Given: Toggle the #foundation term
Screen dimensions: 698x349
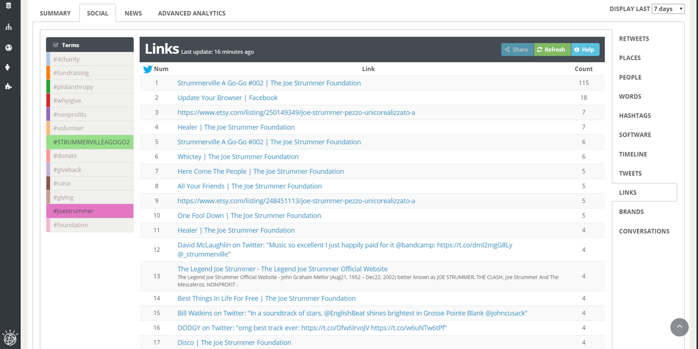Looking at the screenshot, I should pos(90,225).
